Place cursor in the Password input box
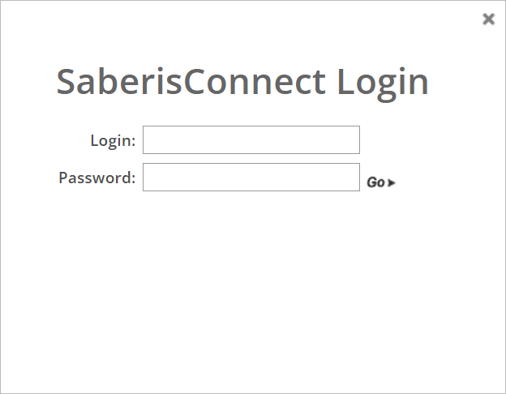 251,177
